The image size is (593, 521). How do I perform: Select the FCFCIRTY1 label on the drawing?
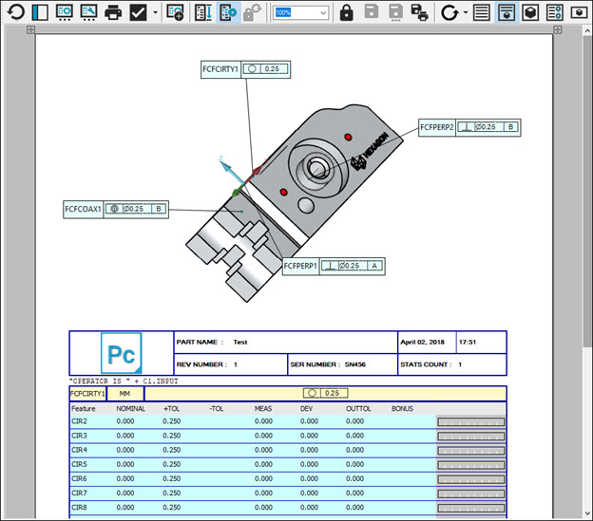pos(220,69)
